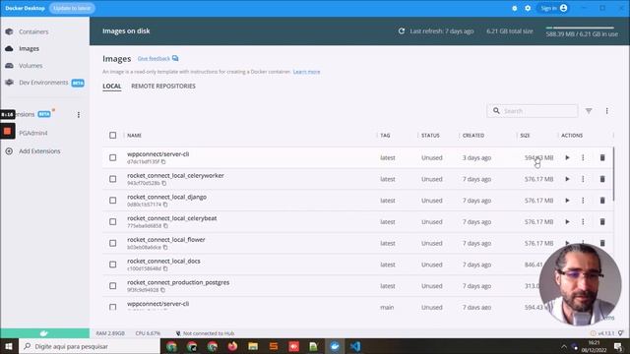The width and height of the screenshot is (630, 354).
Task: Open Visual Studio Code from taskbar
Action: click(355, 346)
